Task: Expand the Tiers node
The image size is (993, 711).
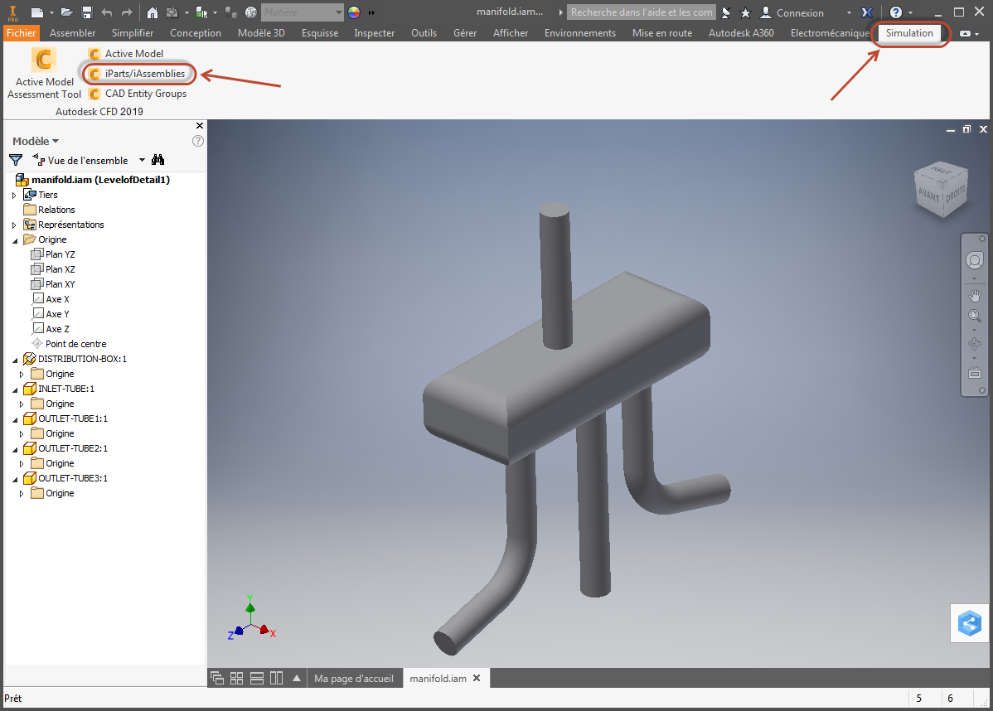Action: coord(14,195)
